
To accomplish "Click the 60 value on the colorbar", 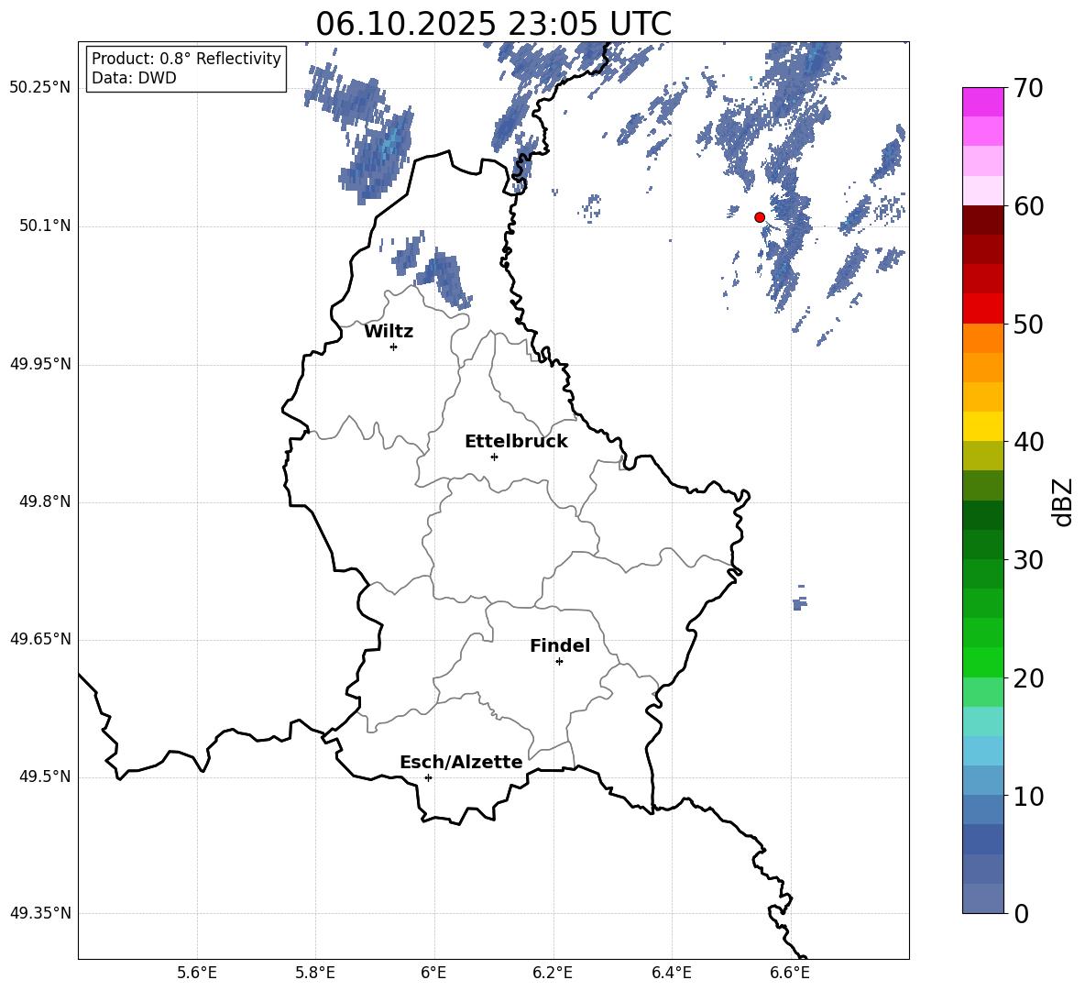I will pyautogui.click(x=1029, y=206).
